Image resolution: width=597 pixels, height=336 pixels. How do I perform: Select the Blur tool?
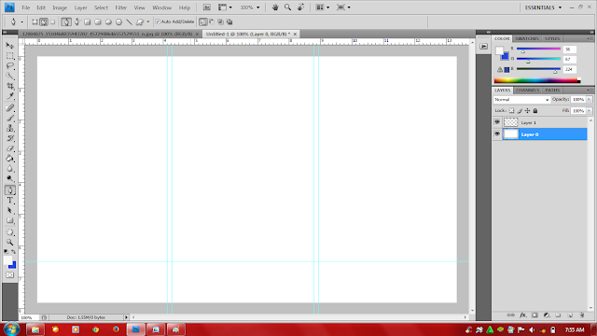10,168
